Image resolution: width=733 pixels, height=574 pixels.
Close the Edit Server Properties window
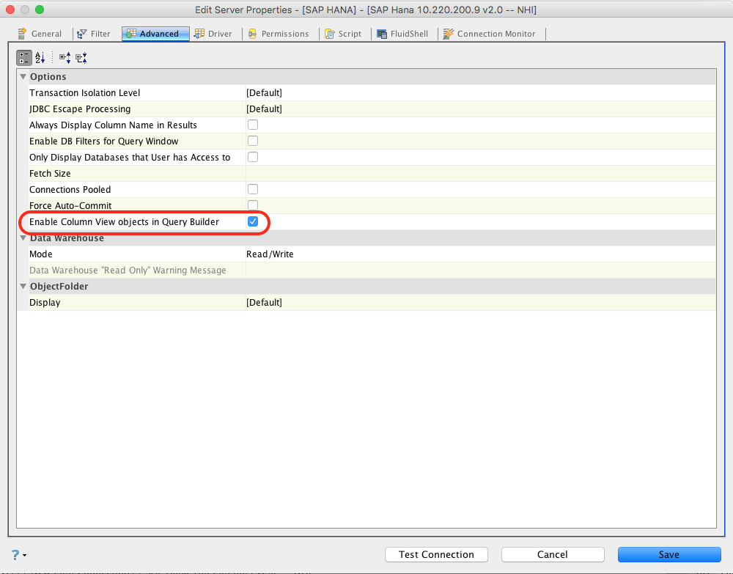[x=10, y=10]
